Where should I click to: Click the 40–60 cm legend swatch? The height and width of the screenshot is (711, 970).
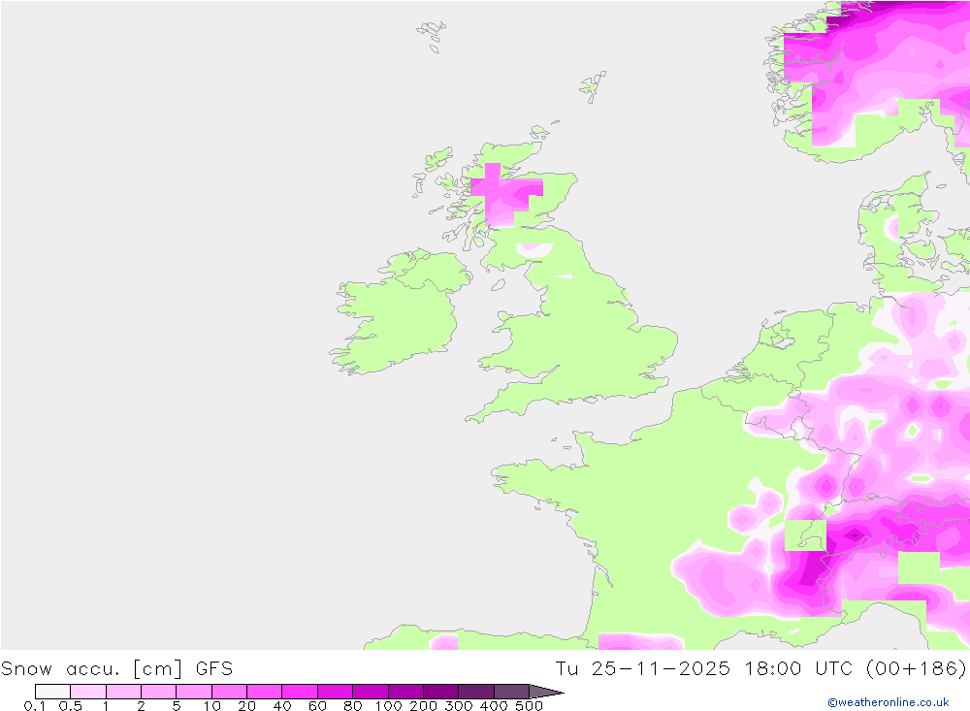click(x=300, y=692)
